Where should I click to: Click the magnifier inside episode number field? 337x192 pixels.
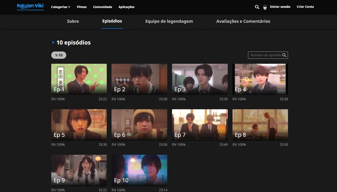tap(284, 55)
